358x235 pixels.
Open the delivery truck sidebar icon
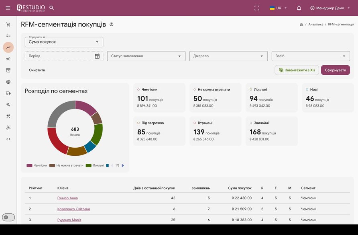click(8, 93)
